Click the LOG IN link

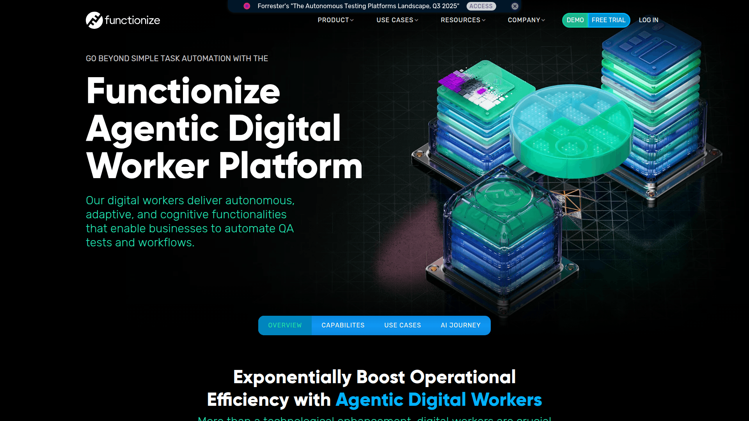click(648, 20)
